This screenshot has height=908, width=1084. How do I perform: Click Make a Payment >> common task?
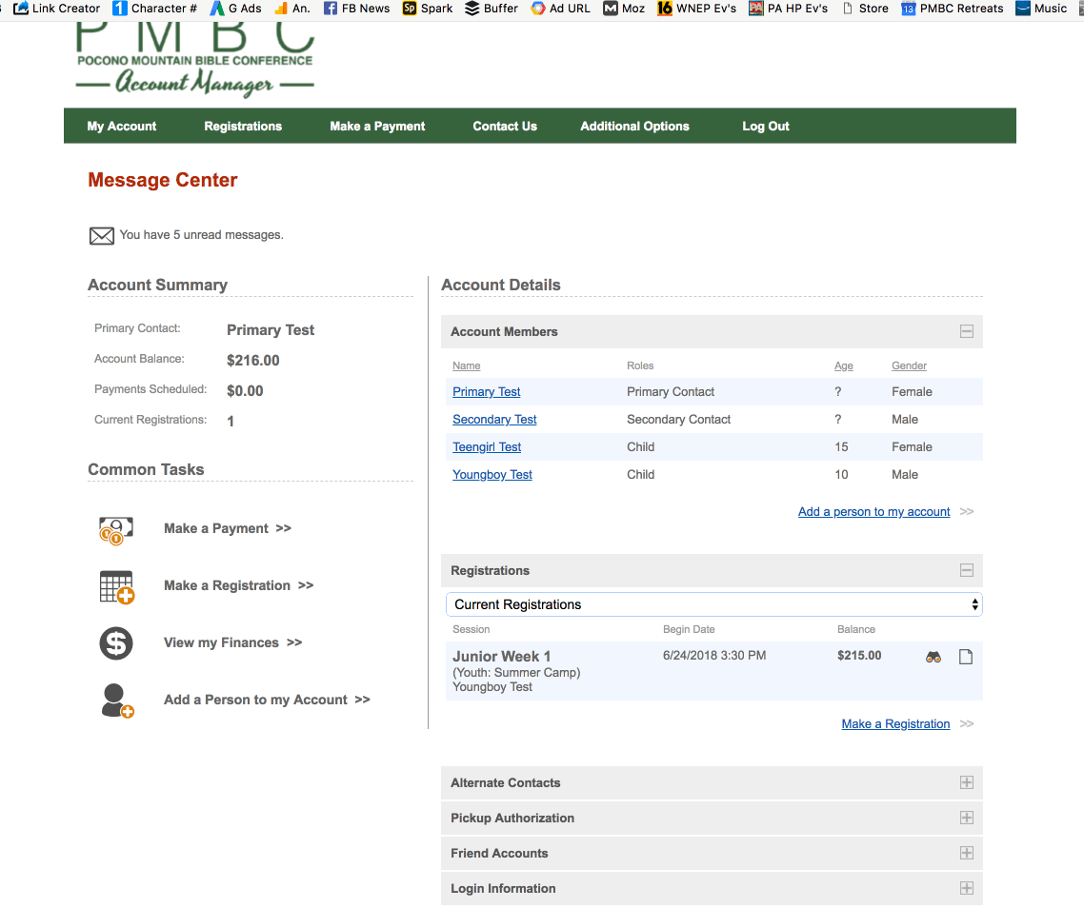(228, 528)
